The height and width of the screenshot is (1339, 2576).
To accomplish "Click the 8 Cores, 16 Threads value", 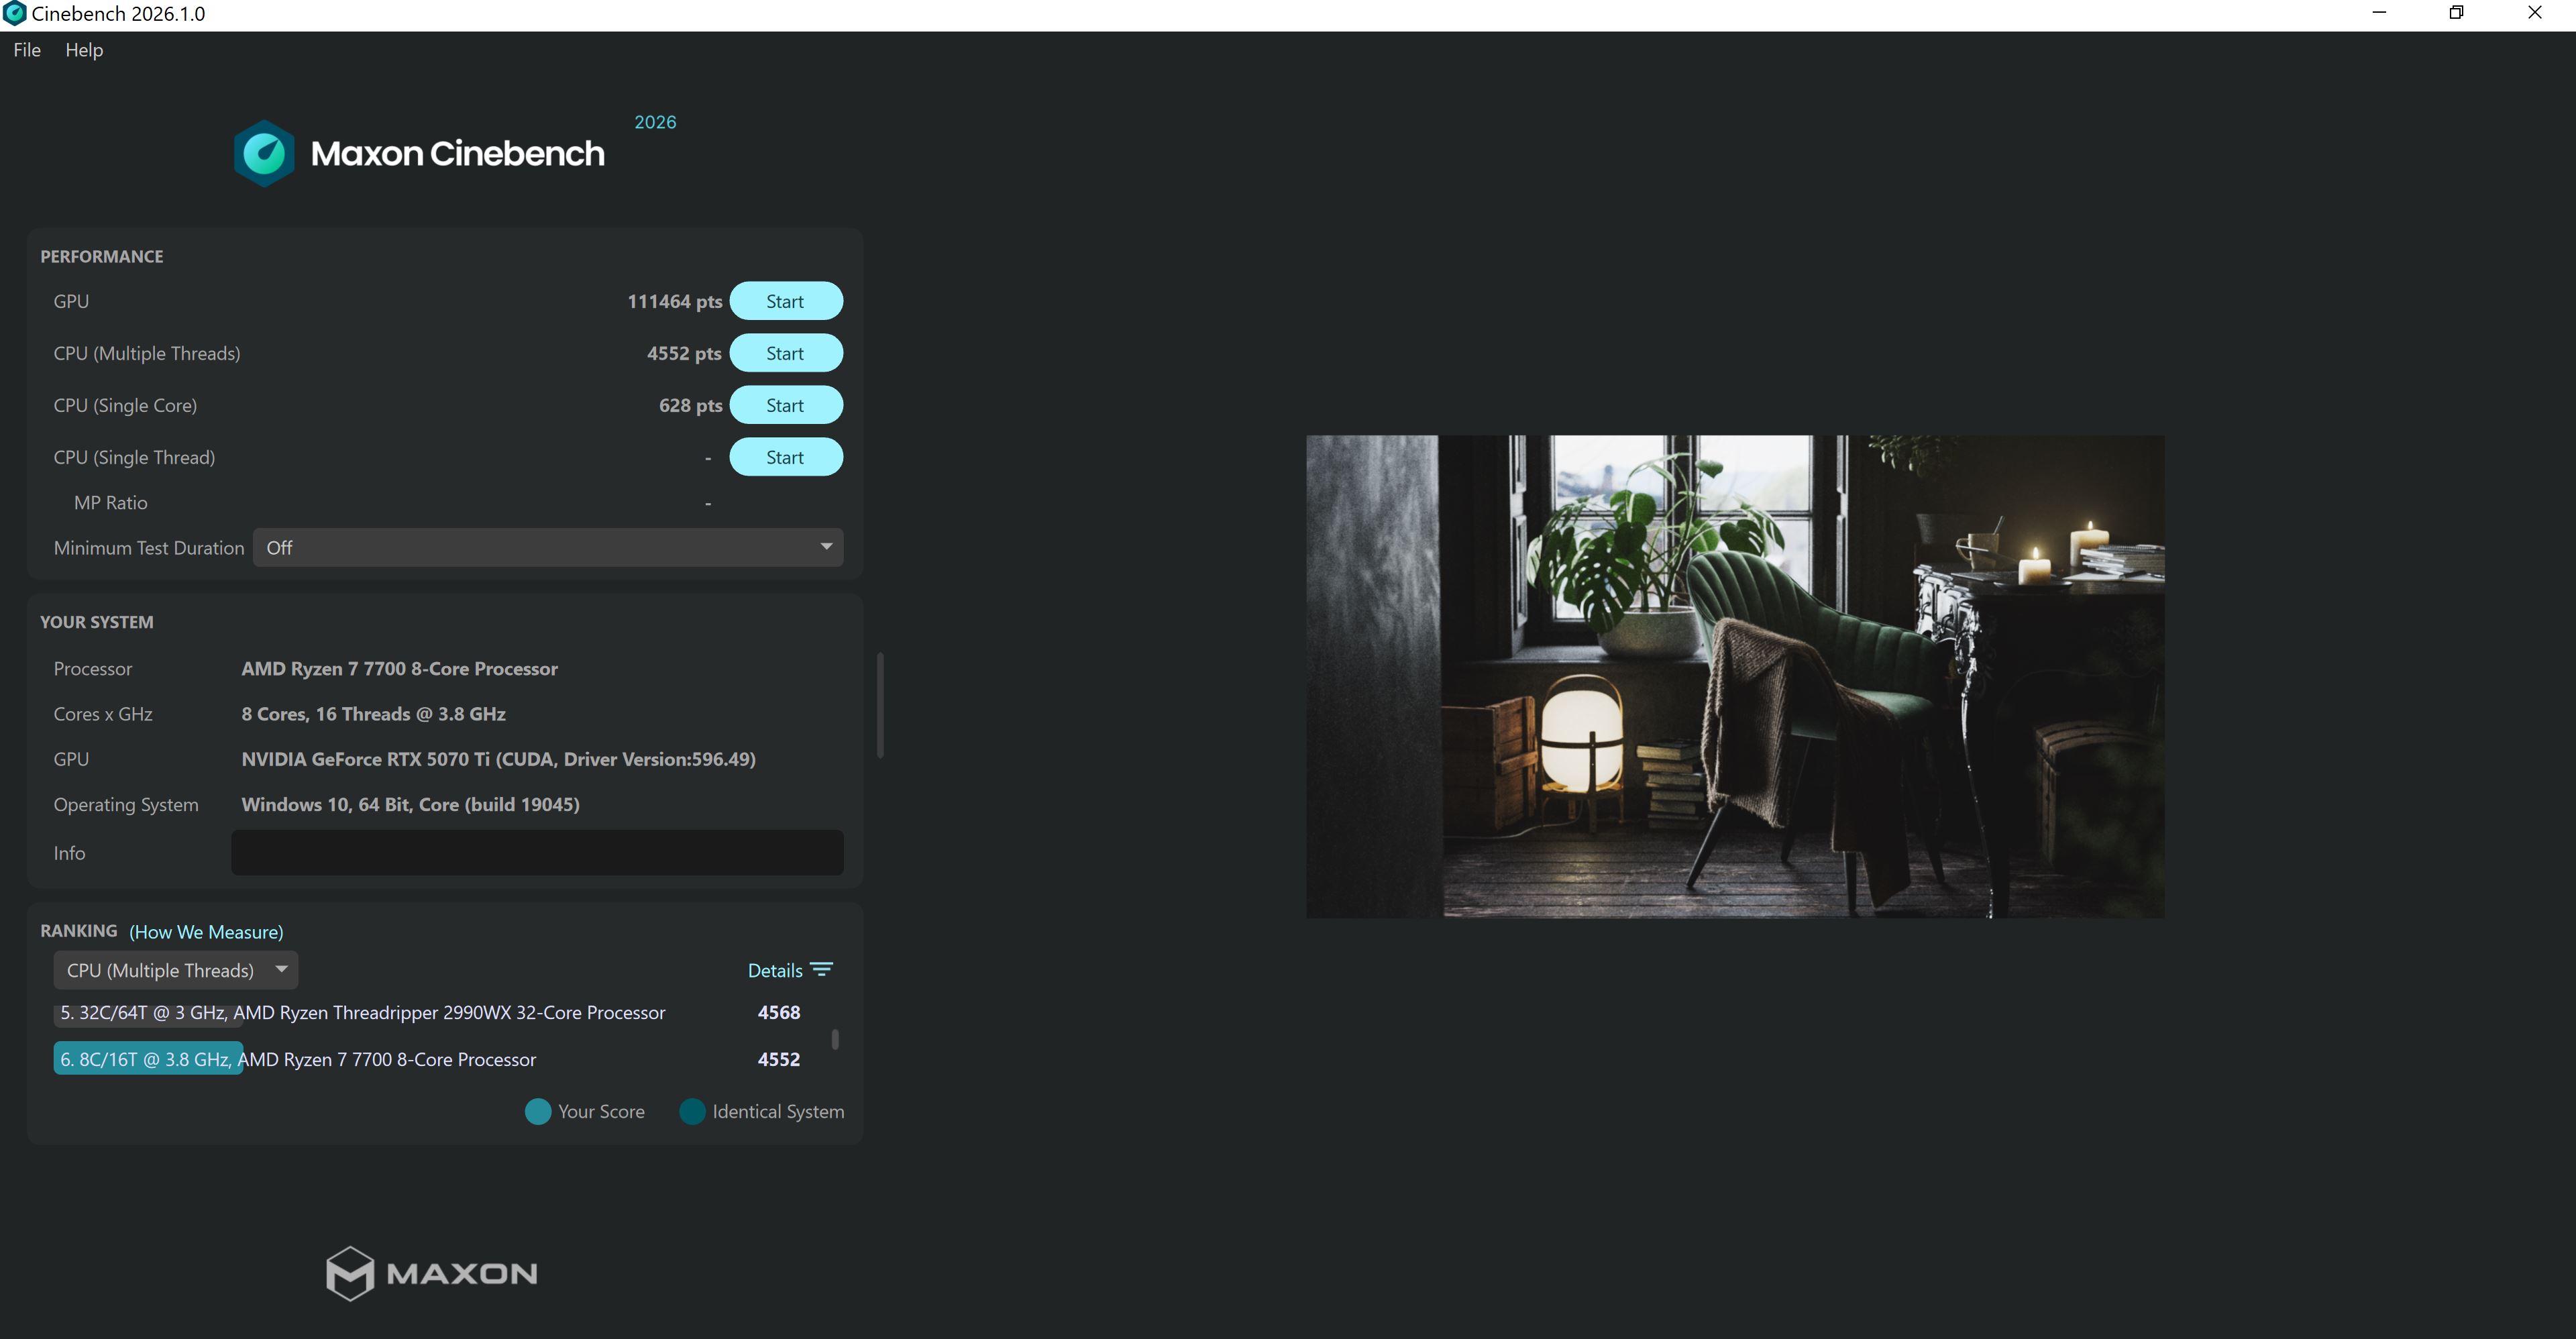I will point(373,714).
